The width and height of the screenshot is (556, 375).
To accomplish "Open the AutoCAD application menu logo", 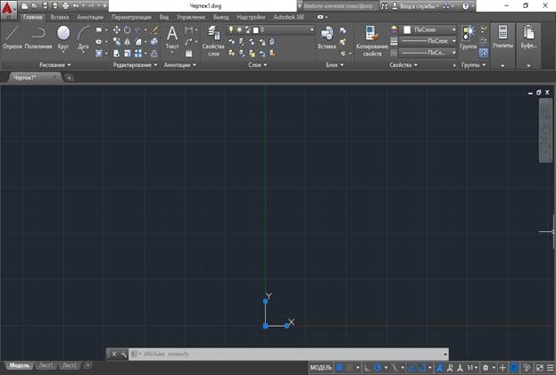I will 8,11.
